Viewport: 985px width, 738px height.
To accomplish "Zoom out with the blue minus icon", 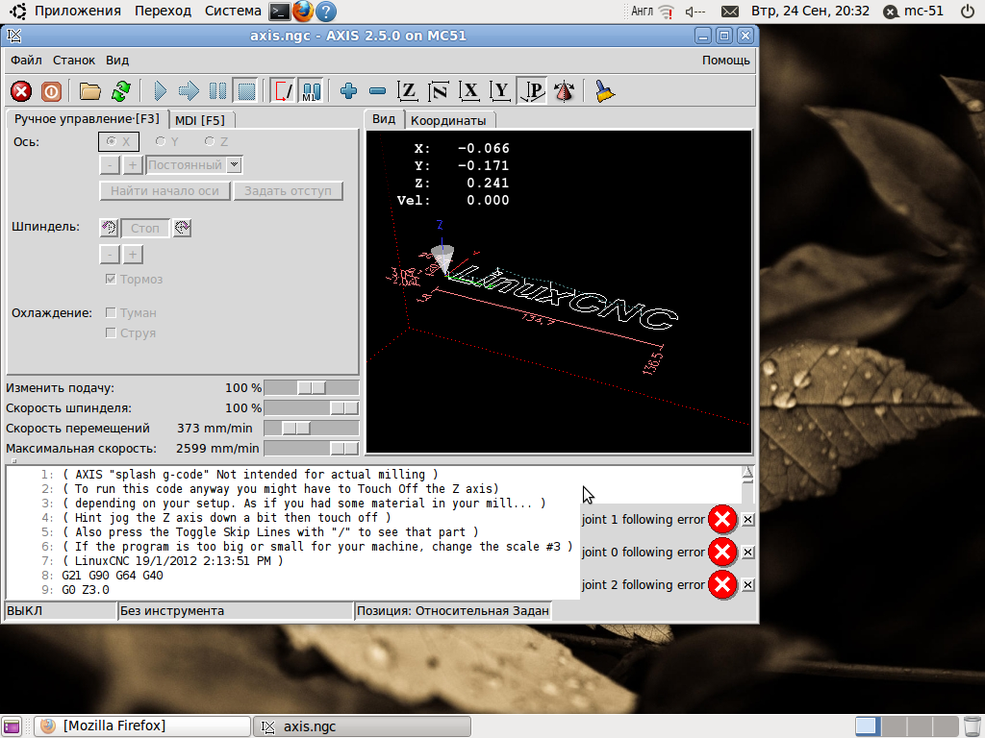I will [x=377, y=91].
